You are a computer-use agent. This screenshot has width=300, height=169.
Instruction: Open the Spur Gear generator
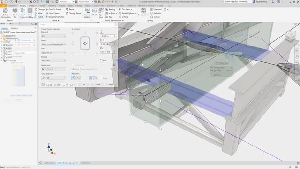click(x=101, y=13)
